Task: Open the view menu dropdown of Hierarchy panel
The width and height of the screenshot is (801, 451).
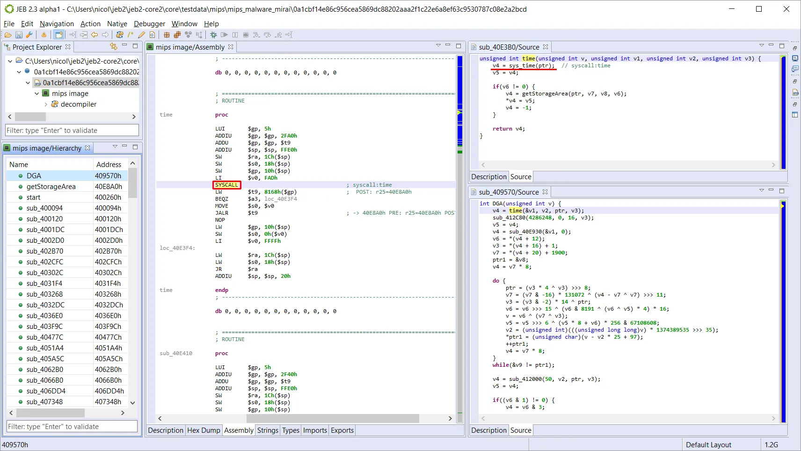Action: (x=115, y=146)
